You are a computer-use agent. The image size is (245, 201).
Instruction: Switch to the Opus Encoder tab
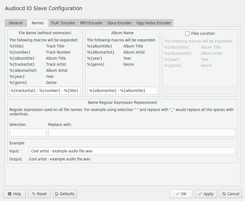coord(119,23)
